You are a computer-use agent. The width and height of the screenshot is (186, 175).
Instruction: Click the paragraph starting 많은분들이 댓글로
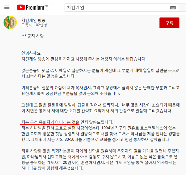pos(100,73)
